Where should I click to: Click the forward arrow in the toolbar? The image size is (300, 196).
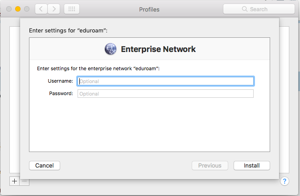point(54,9)
